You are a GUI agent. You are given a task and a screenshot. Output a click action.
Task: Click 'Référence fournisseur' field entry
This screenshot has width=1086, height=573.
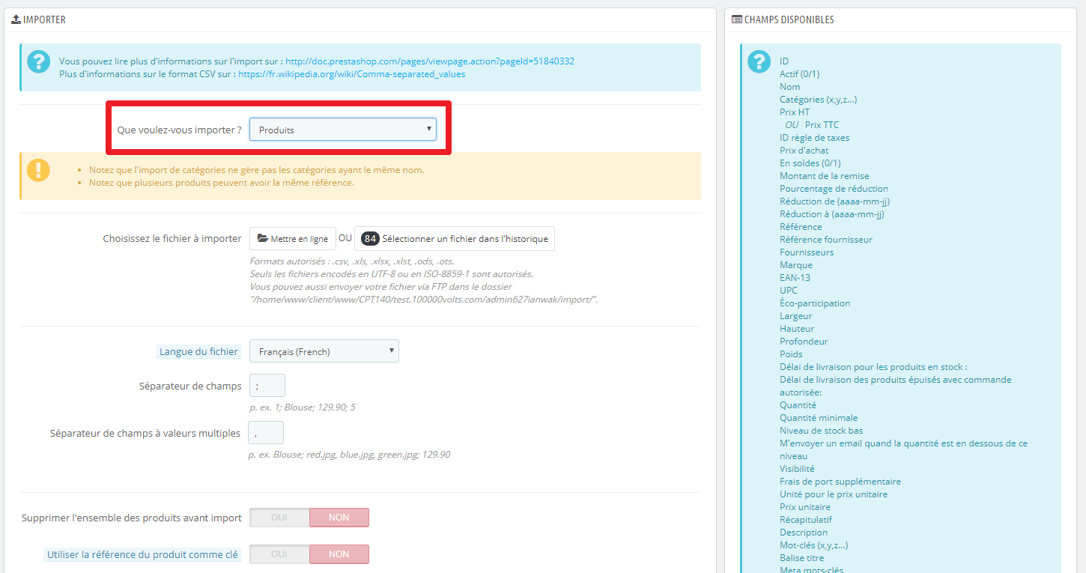click(826, 240)
